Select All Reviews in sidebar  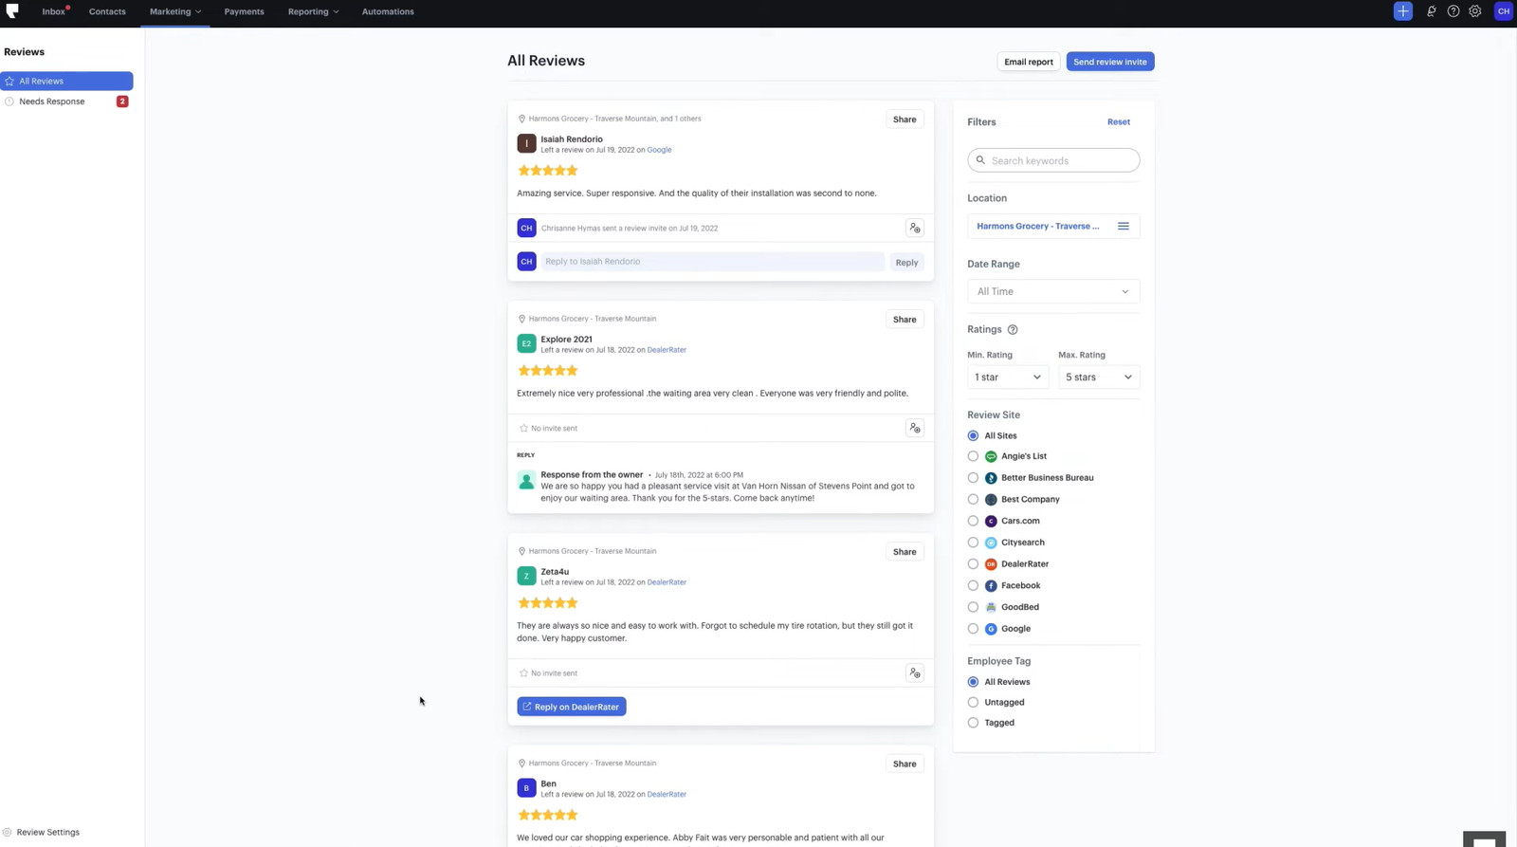coord(66,82)
